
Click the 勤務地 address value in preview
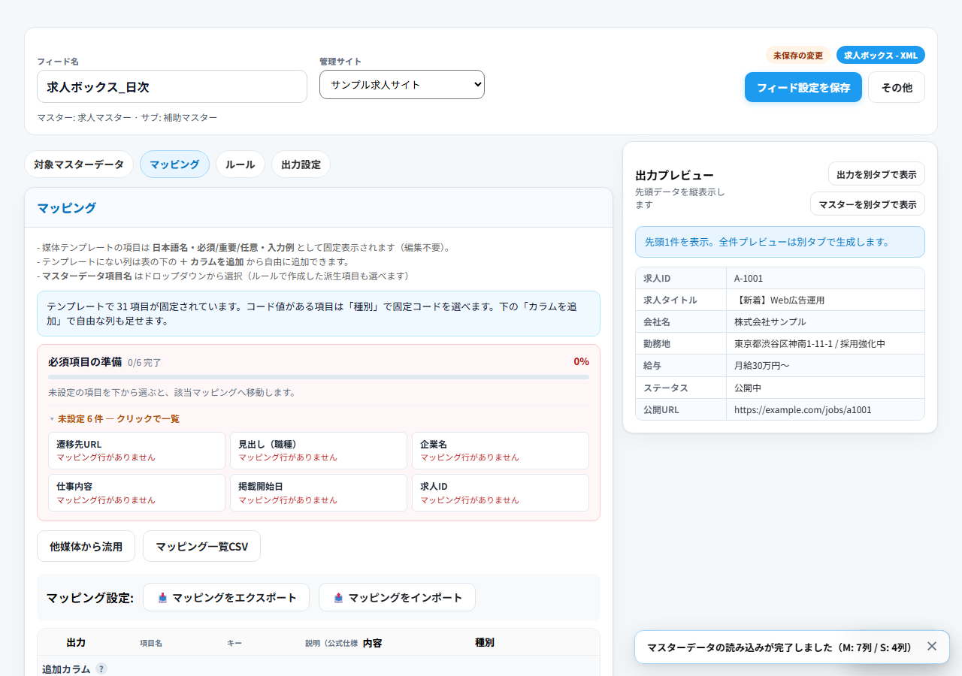coord(809,343)
